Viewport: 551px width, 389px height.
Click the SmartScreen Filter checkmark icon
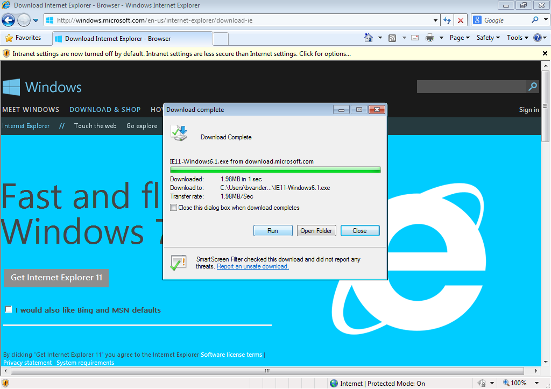click(x=179, y=263)
